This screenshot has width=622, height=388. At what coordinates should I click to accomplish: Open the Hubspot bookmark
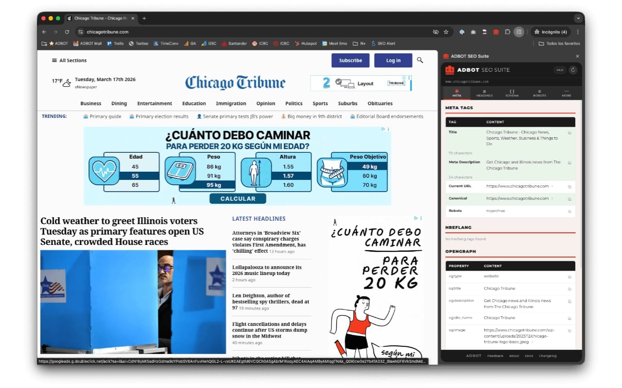(x=306, y=44)
